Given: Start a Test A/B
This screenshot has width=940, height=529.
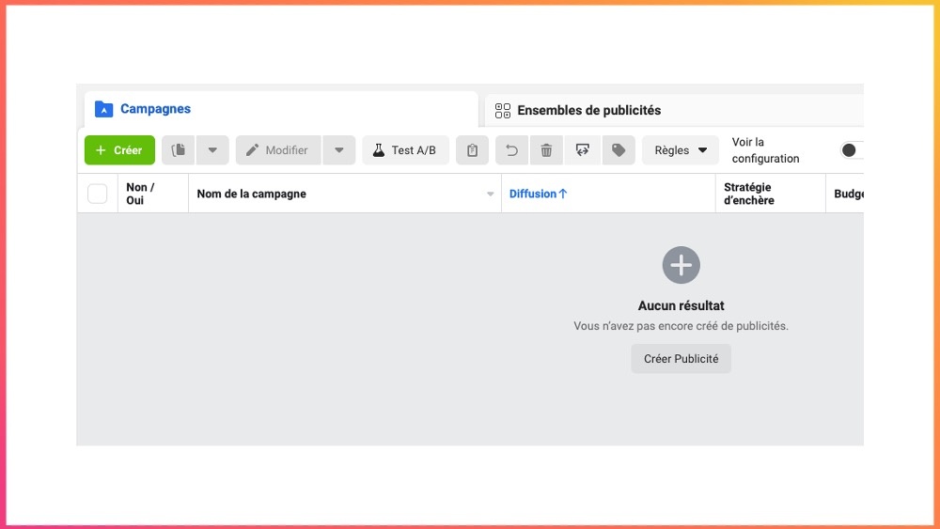Looking at the screenshot, I should coord(405,149).
